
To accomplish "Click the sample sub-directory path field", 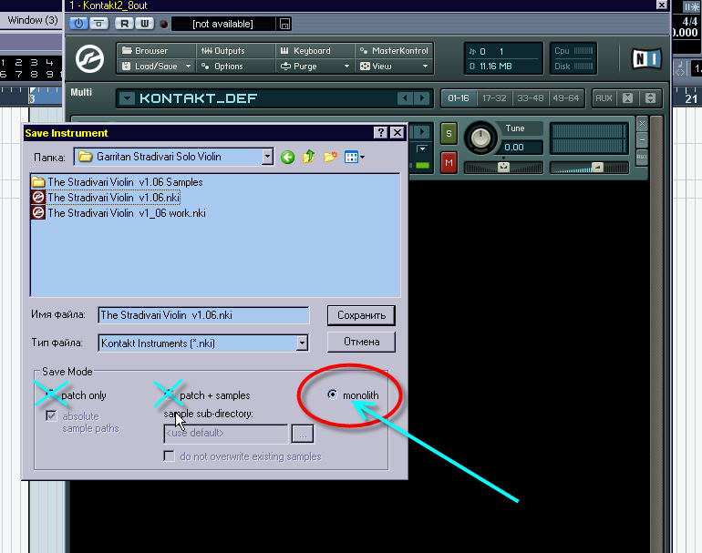I will point(226,434).
